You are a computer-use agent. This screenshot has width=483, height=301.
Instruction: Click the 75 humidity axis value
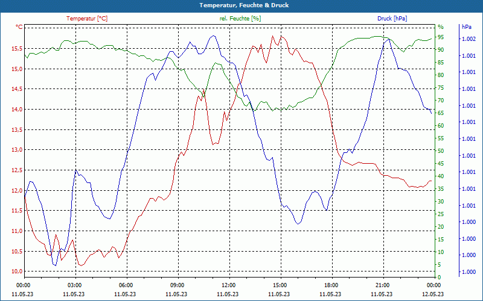(441, 88)
